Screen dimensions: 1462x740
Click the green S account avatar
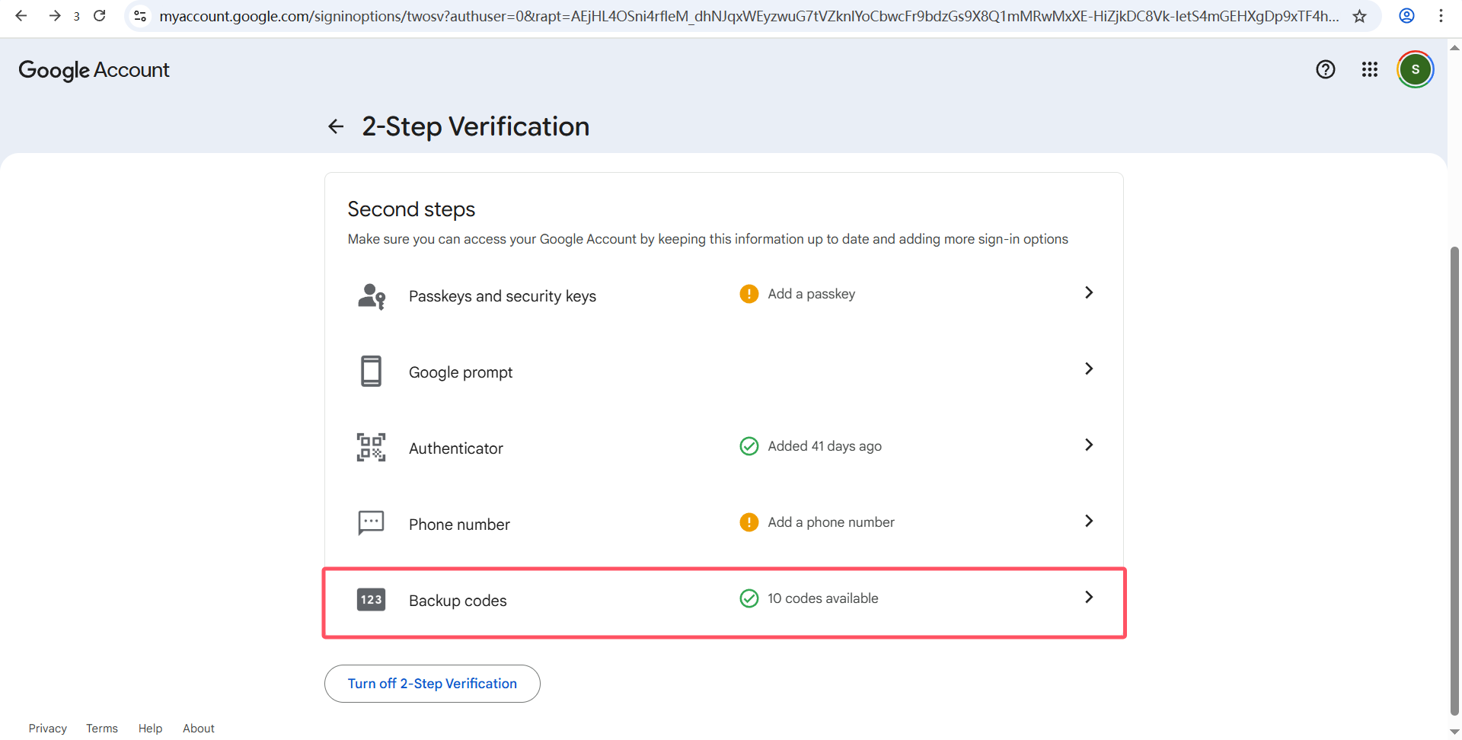[1415, 70]
